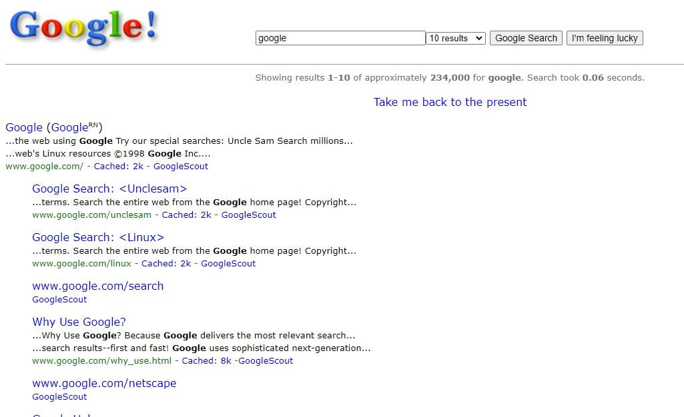This screenshot has width=684, height=417.
Task: Focus the search box containing google
Action: click(340, 38)
